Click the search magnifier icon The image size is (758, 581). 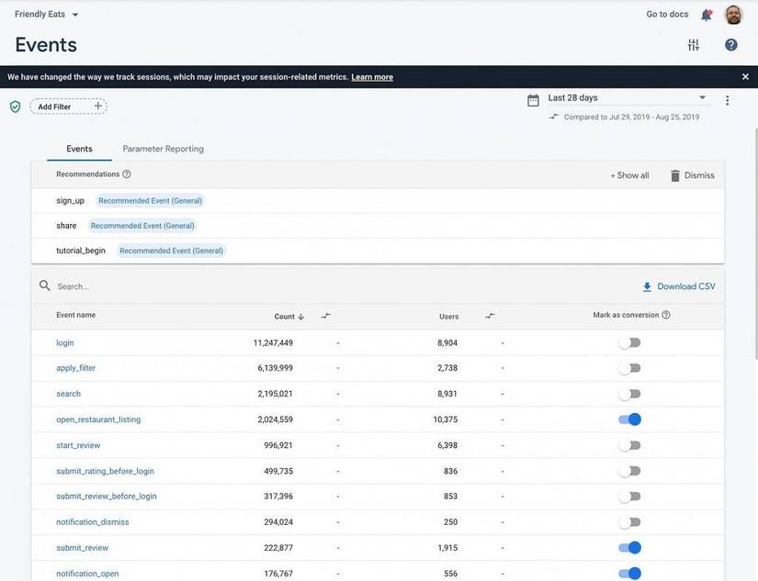click(43, 285)
